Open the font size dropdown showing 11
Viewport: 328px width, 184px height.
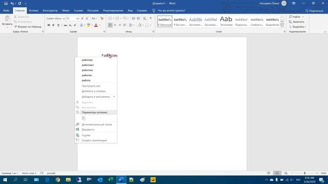77,18
